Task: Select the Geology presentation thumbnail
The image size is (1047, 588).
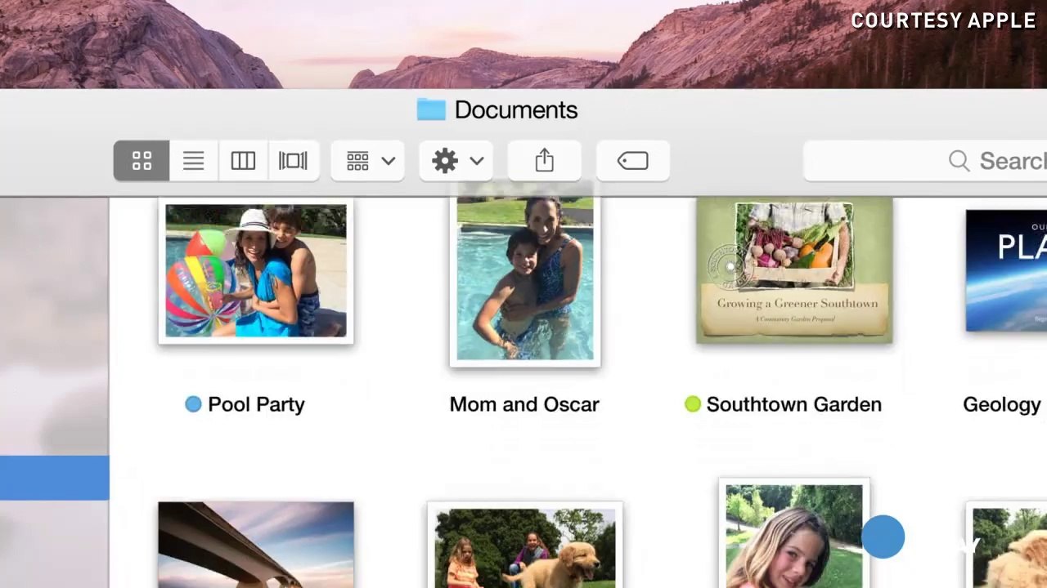Action: pyautogui.click(x=1006, y=270)
